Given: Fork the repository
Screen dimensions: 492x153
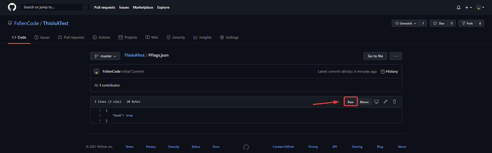Looking at the screenshot, I should tap(467, 23).
